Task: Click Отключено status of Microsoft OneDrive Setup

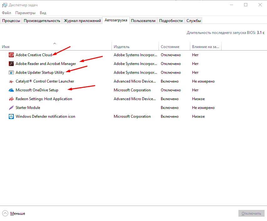Action: 171,90
